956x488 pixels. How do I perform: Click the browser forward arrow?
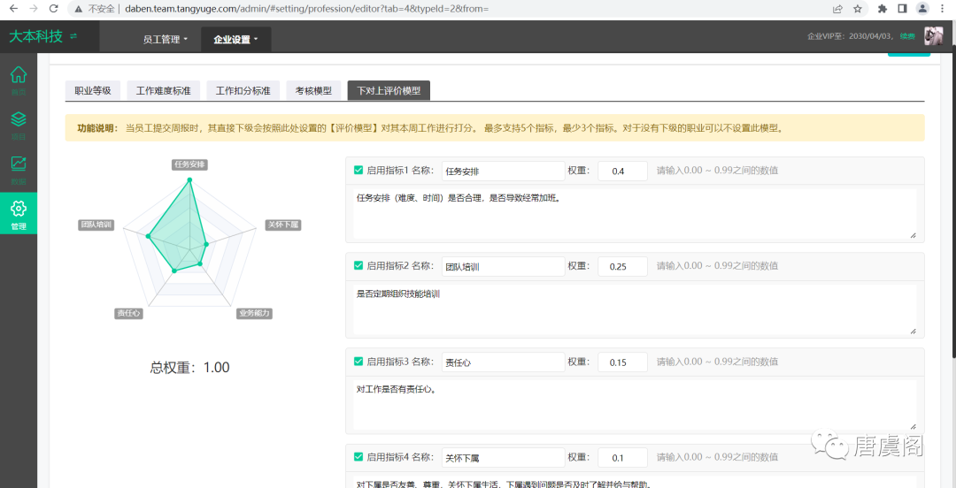point(34,9)
